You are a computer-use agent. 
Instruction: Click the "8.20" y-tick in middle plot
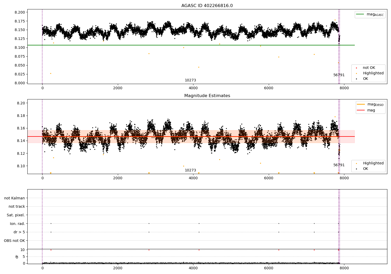tap(21, 103)
